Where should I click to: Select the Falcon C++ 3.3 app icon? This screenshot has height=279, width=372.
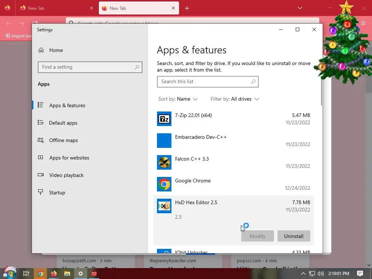click(164, 162)
